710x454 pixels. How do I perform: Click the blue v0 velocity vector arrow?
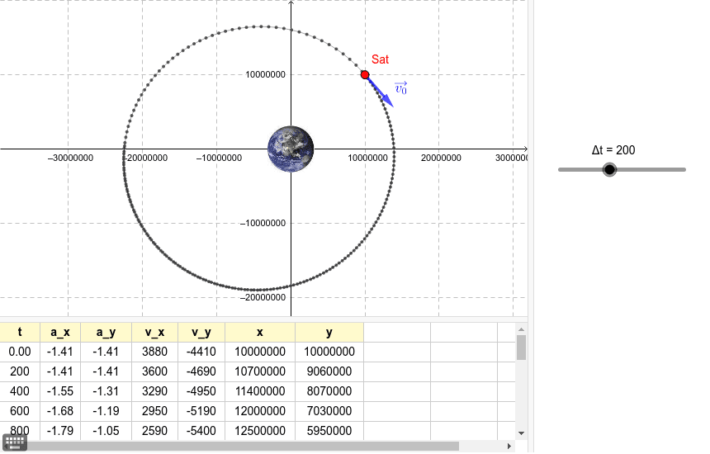[380, 92]
